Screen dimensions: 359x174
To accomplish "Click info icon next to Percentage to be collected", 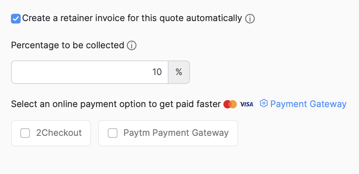I will (132, 45).
